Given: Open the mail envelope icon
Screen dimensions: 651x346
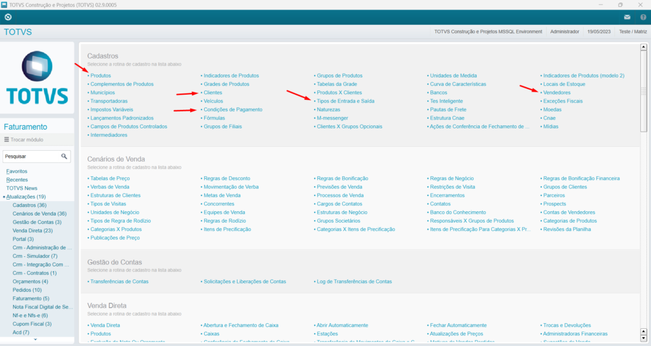Looking at the screenshot, I should (x=627, y=17).
